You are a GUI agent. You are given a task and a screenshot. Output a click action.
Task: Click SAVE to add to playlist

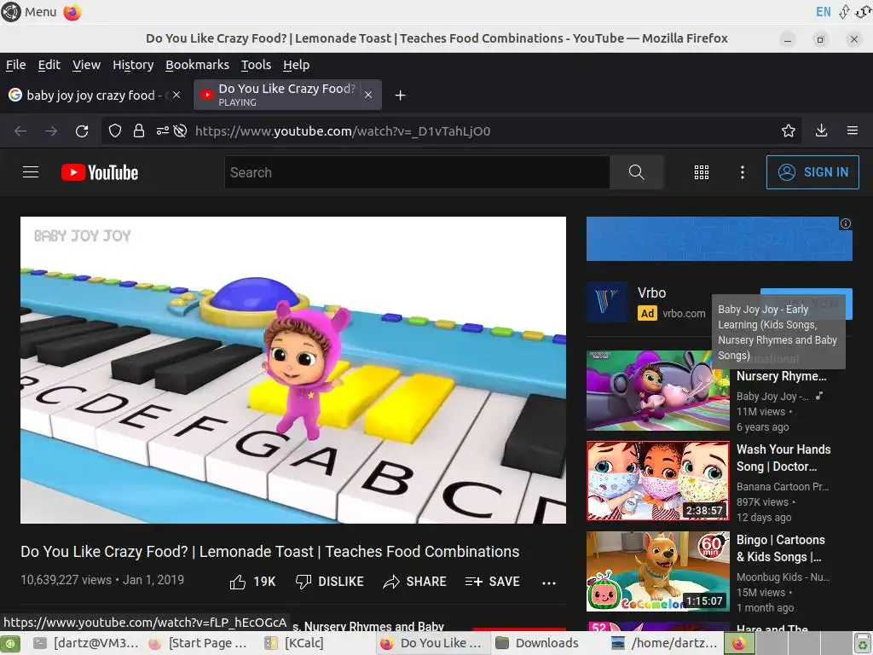[492, 582]
